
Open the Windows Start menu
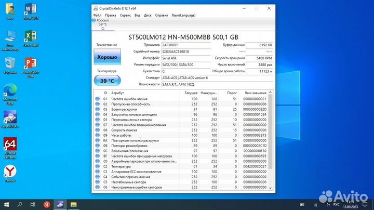tap(6, 204)
